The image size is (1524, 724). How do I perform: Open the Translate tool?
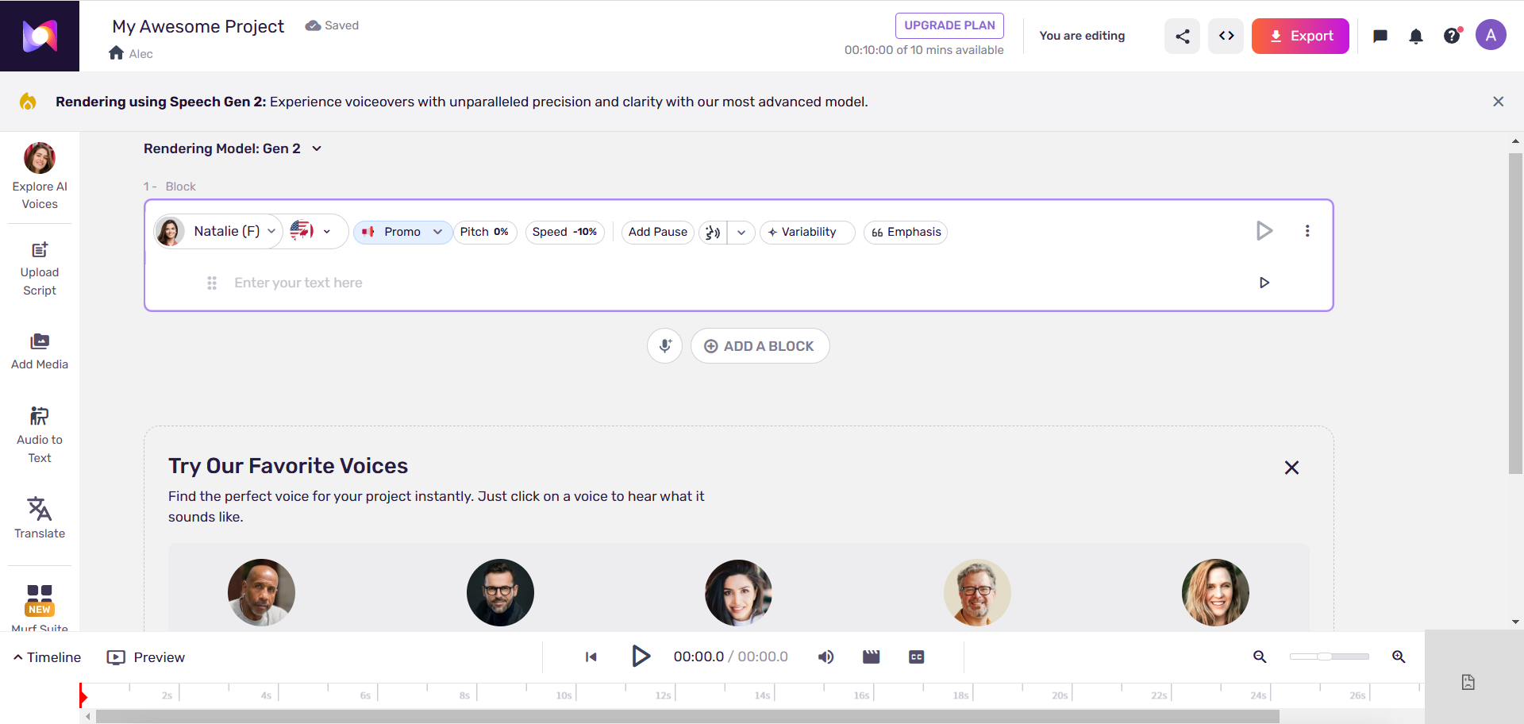pos(40,518)
